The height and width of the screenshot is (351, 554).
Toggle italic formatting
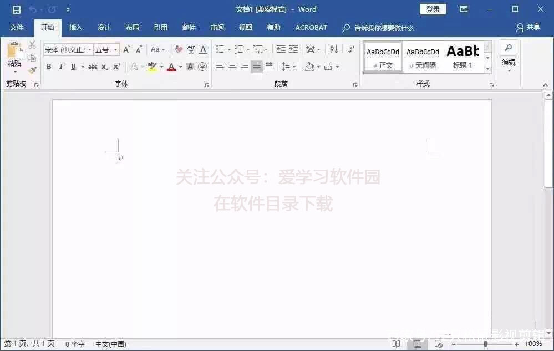(x=61, y=67)
